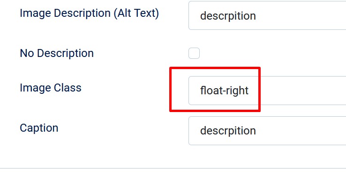Click the No Description label text

point(57,53)
